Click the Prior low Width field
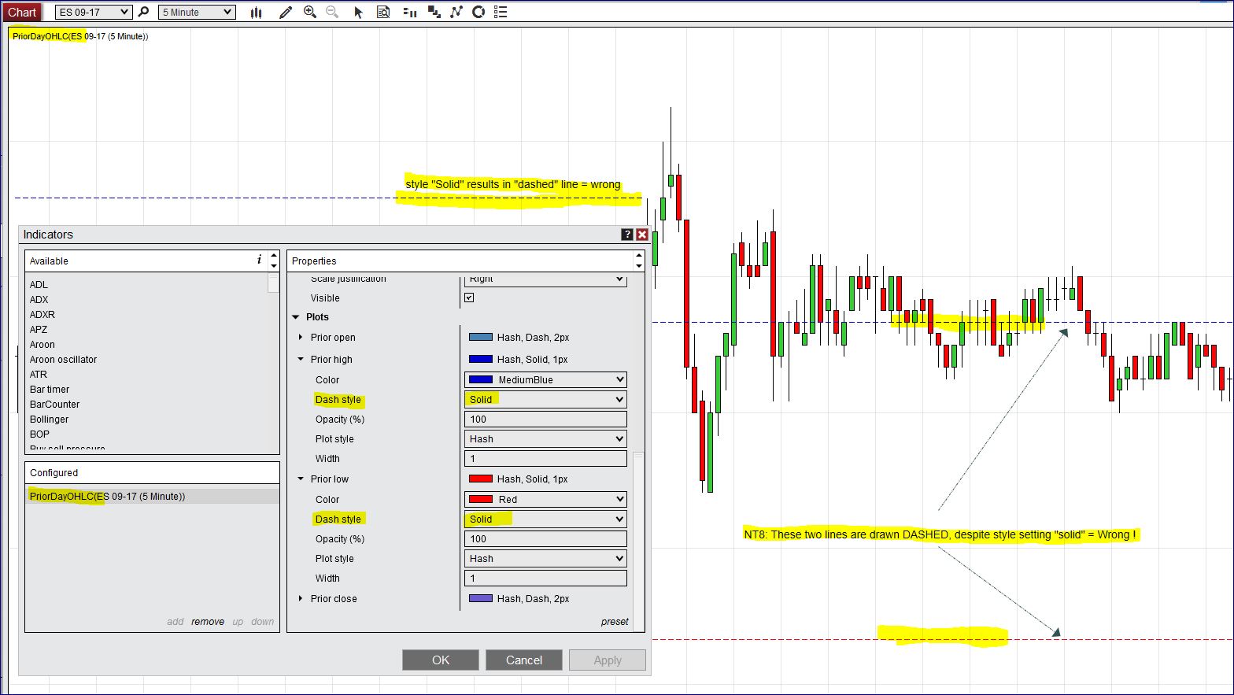 545,578
